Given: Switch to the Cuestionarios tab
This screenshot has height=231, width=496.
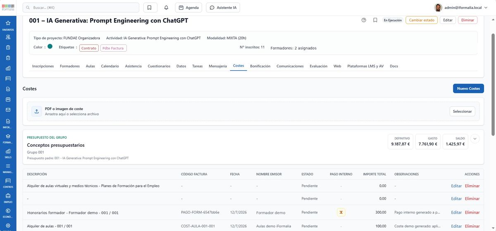Looking at the screenshot, I should (x=159, y=66).
